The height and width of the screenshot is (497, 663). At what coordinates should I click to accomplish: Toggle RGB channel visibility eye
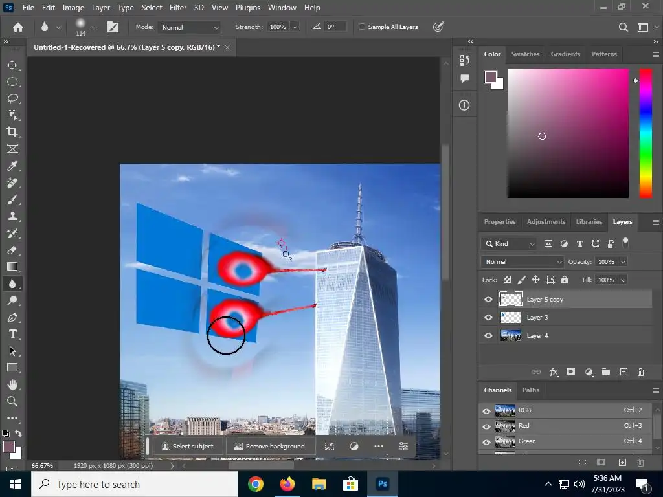point(487,410)
